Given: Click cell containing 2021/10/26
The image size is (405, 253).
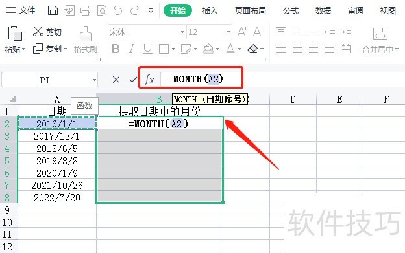Looking at the screenshot, I should (x=57, y=185).
